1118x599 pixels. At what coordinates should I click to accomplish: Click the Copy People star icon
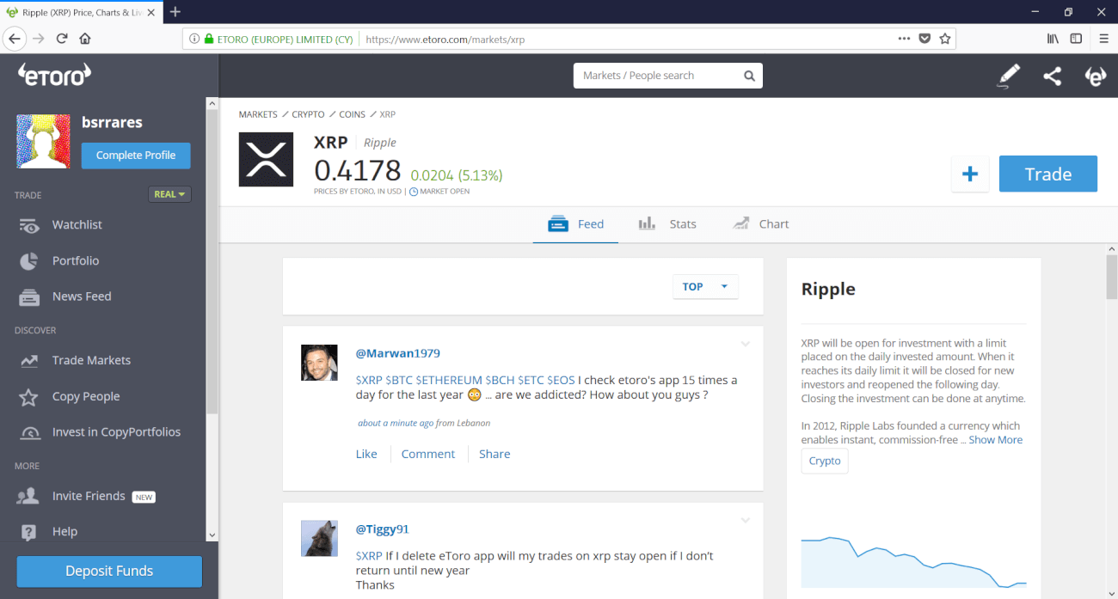[x=28, y=397]
